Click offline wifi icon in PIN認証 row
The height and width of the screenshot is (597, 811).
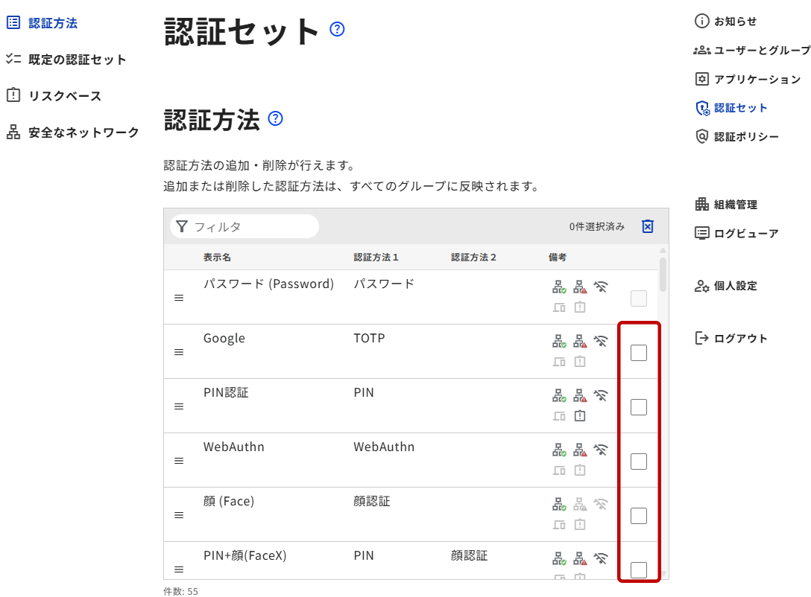(x=601, y=396)
